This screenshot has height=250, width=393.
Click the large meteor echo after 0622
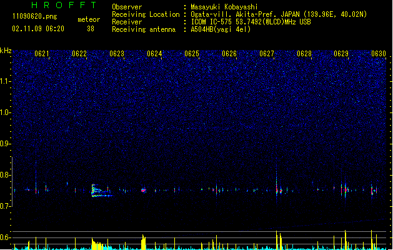[101, 191]
